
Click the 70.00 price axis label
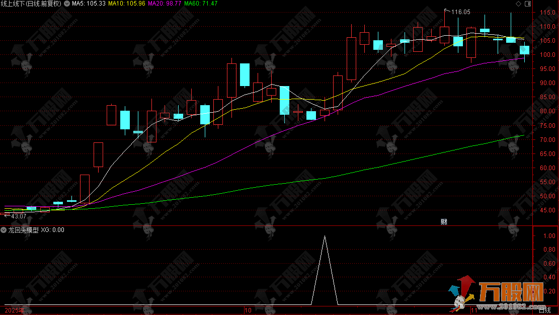pyautogui.click(x=547, y=139)
